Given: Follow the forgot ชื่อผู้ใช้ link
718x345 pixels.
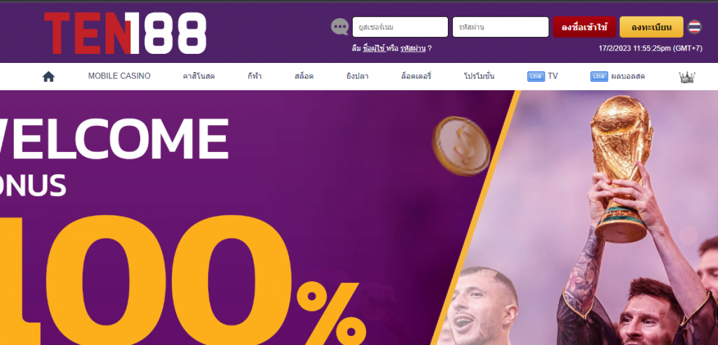Looking at the screenshot, I should tap(374, 48).
